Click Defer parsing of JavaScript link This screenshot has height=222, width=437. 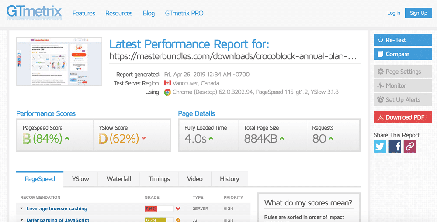click(x=58, y=220)
